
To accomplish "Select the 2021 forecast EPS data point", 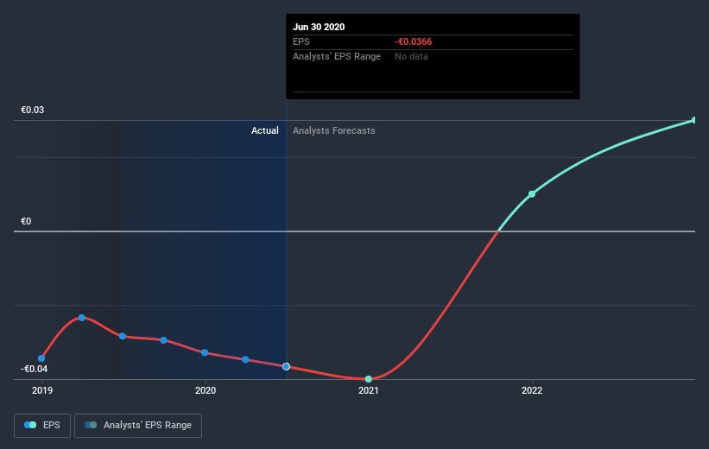I will (x=369, y=379).
